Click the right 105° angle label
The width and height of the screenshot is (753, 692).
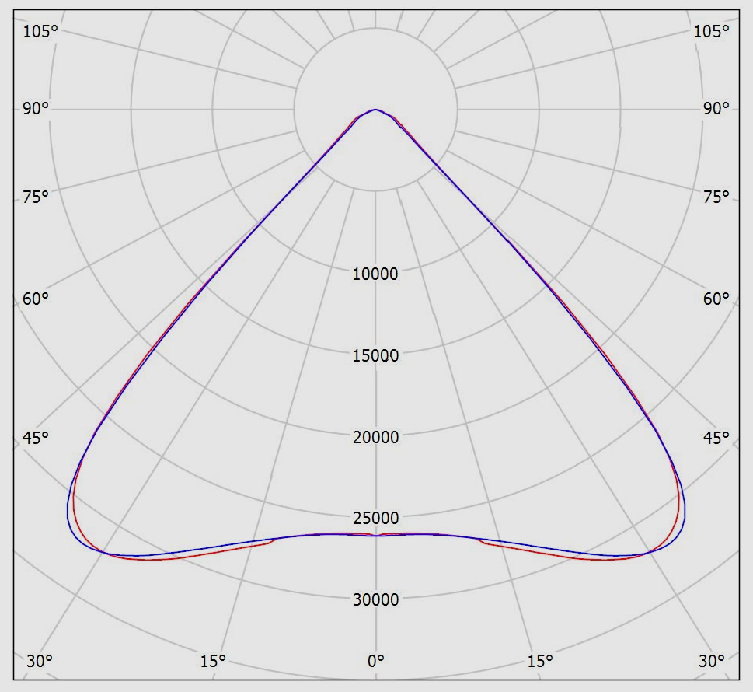tap(711, 31)
